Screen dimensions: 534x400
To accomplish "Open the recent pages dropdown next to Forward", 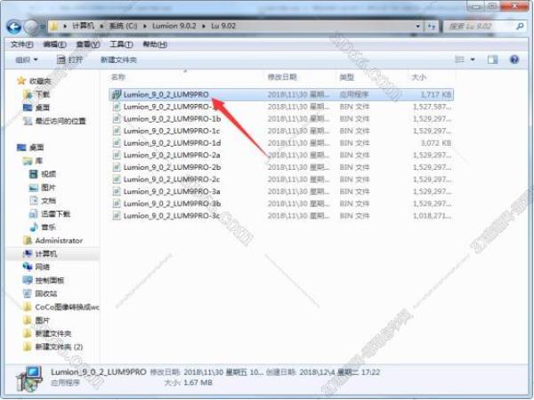I will pyautogui.click(x=42, y=27).
